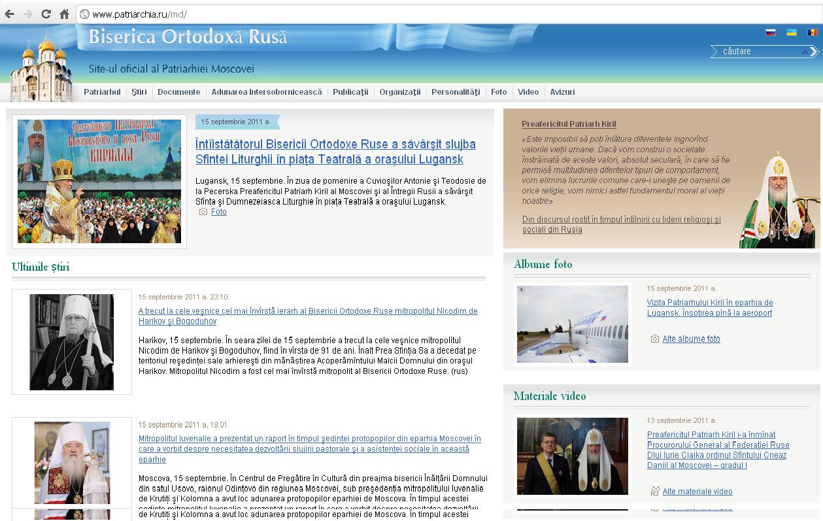Open the video thumbnail with Ciaika and Patriarch

573,456
